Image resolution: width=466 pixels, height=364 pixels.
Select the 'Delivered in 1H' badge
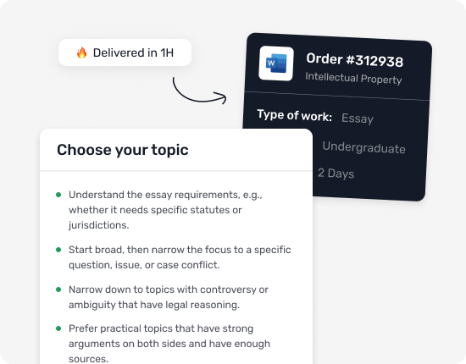point(125,52)
